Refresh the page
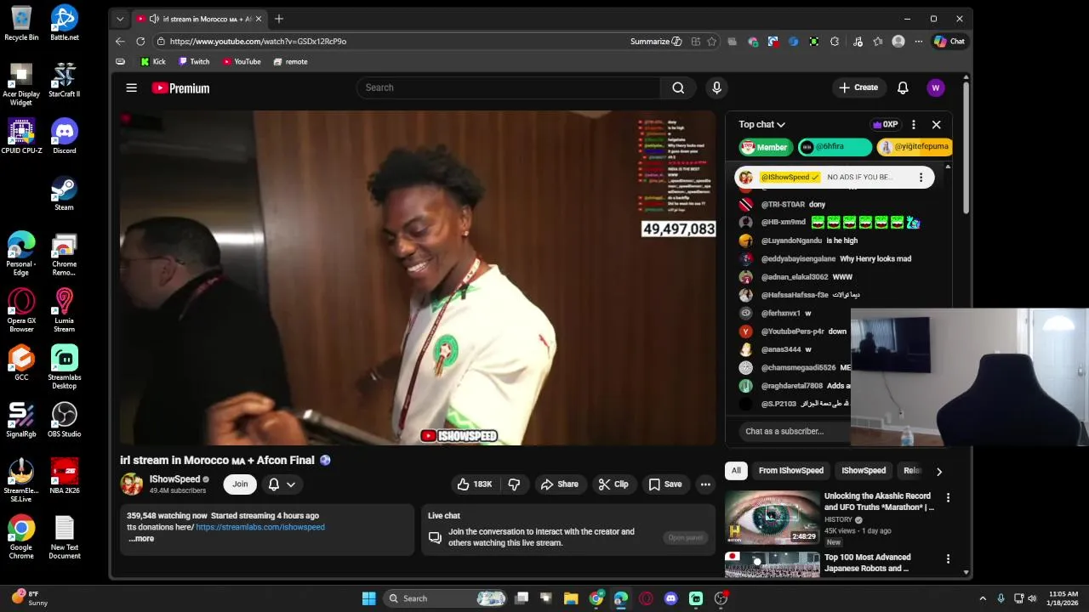 pyautogui.click(x=140, y=41)
